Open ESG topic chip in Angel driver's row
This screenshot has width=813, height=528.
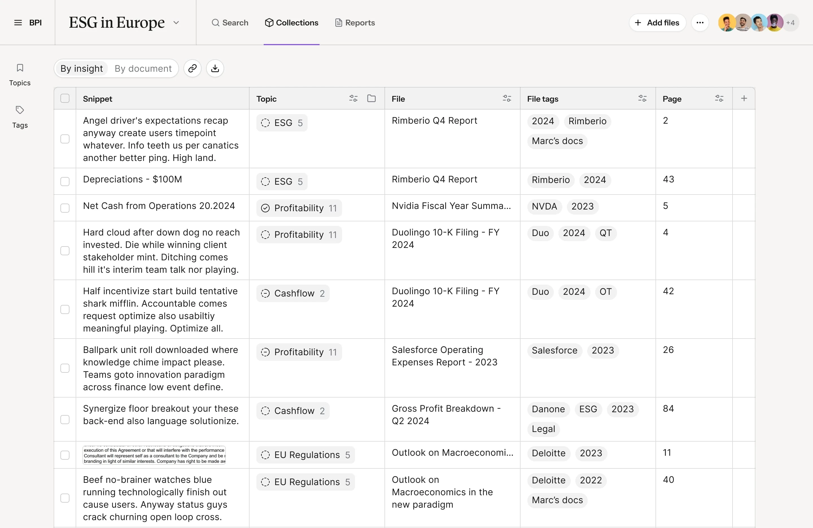(282, 123)
